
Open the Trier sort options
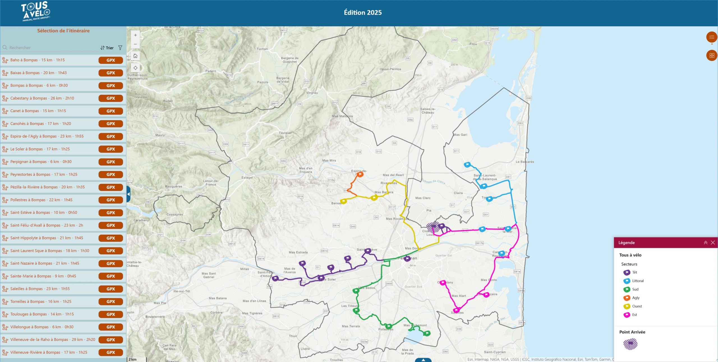(x=107, y=48)
